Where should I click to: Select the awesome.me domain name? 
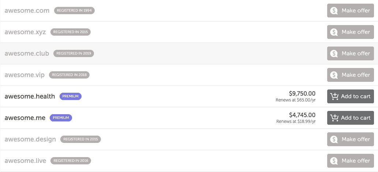tap(25, 118)
